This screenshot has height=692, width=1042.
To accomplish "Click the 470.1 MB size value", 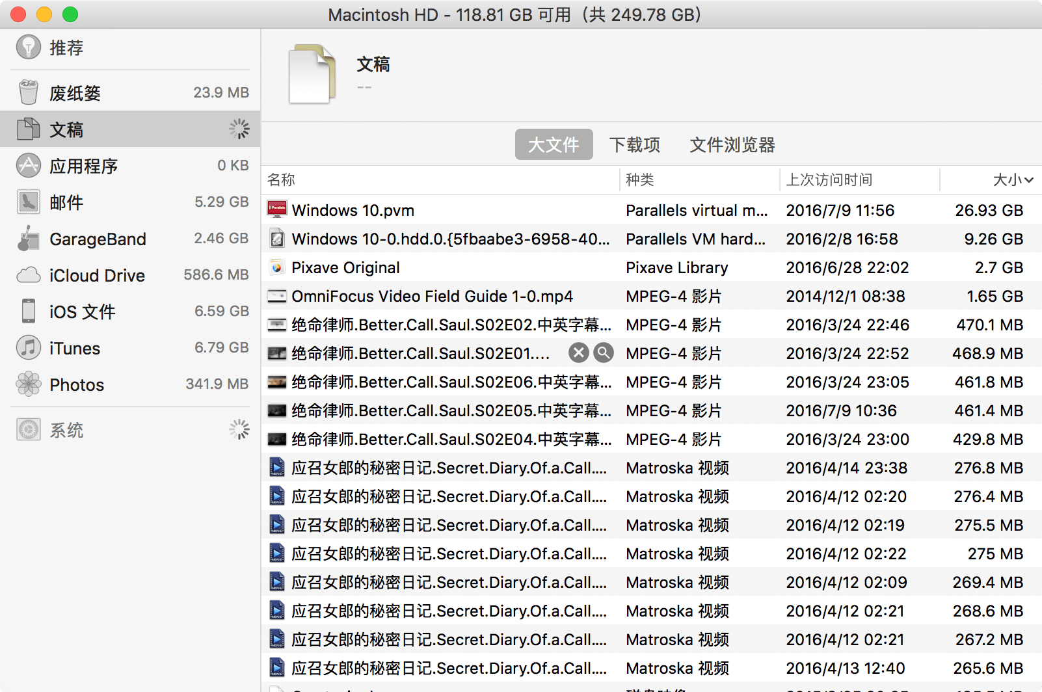I will click(989, 325).
